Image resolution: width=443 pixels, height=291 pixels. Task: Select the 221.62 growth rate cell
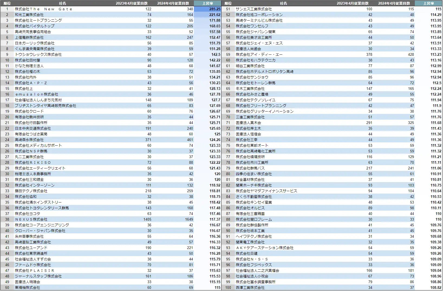(x=215, y=15)
